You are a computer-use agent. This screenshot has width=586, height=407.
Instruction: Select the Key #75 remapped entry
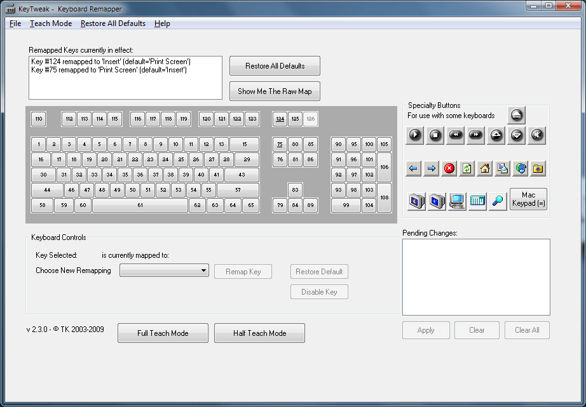click(109, 70)
